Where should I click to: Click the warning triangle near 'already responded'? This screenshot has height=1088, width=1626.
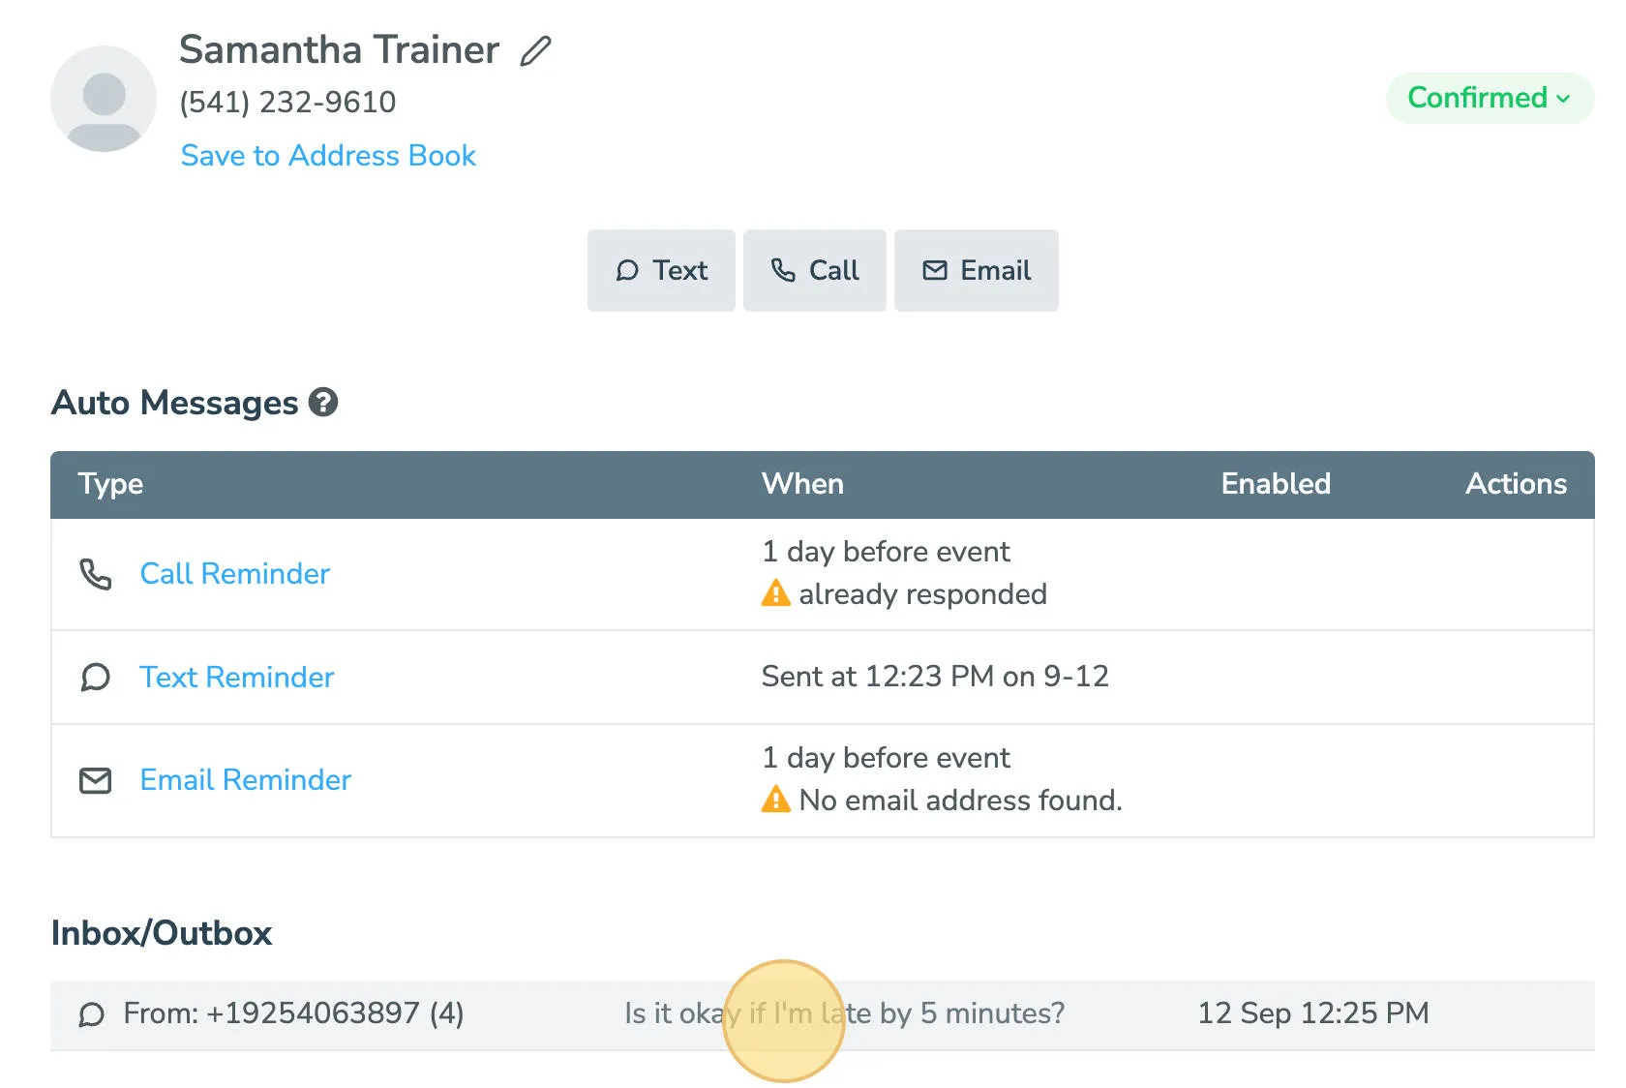click(775, 593)
